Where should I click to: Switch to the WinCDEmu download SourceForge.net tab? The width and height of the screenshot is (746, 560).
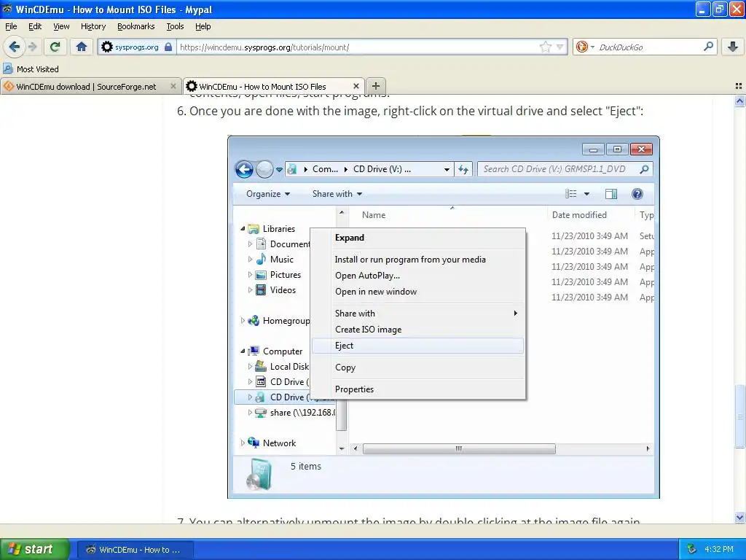86,86
